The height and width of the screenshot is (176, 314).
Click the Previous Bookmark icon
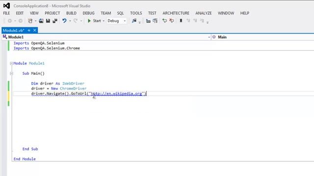(x=188, y=21)
